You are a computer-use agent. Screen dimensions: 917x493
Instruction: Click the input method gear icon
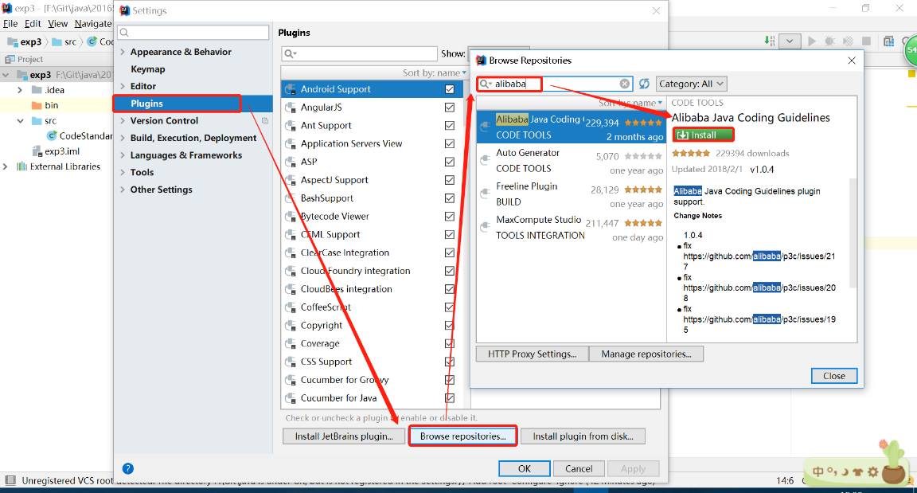[873, 471]
